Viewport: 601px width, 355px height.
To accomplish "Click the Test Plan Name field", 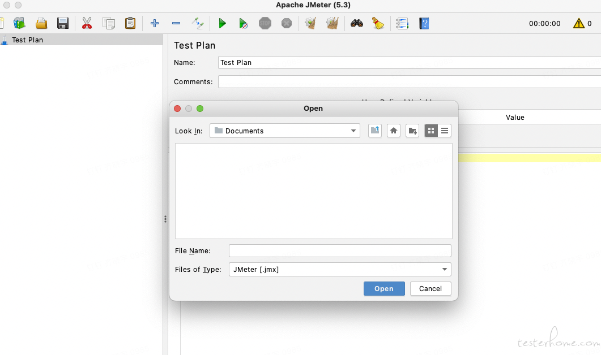I will pos(410,62).
